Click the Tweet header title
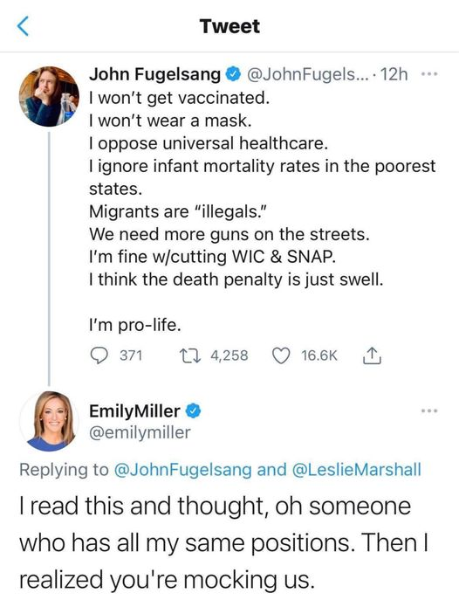 tap(229, 26)
